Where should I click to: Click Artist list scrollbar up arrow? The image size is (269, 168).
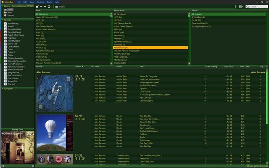click(x=111, y=14)
